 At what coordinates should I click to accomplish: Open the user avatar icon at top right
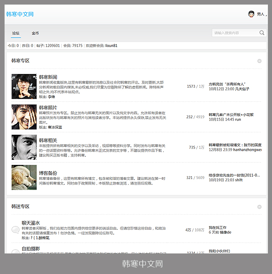251,14
